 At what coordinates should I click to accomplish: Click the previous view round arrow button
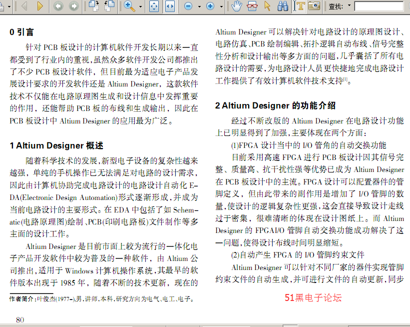58,6
